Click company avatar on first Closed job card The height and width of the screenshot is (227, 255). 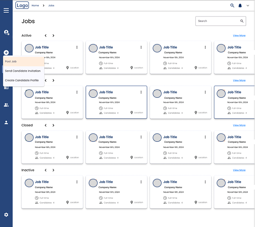(x=29, y=138)
